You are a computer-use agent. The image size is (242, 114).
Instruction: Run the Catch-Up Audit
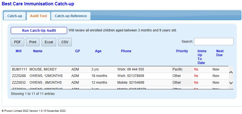pyautogui.click(x=39, y=30)
